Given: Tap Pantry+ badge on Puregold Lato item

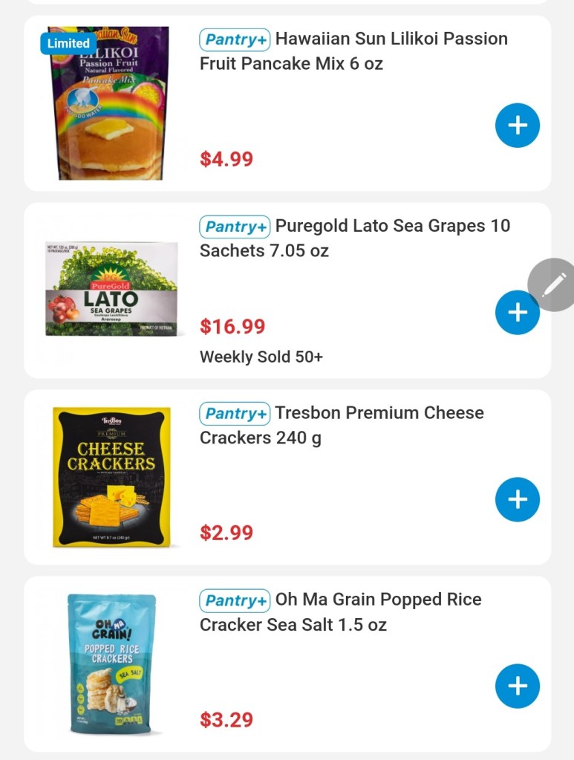Looking at the screenshot, I should click(x=234, y=227).
